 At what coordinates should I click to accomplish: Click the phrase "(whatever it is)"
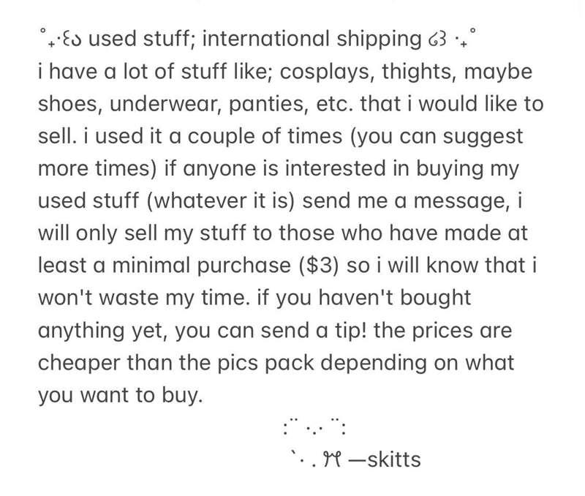coord(221,201)
